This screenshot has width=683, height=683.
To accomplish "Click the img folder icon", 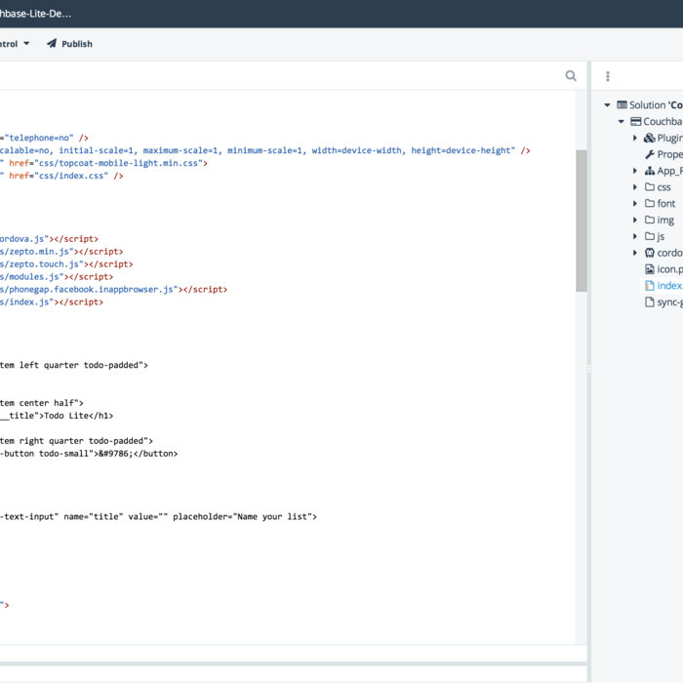I will (650, 220).
